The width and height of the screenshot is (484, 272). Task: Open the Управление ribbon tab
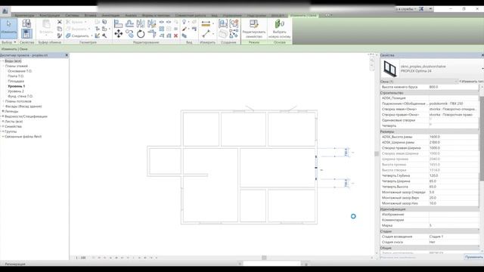click(x=232, y=15)
